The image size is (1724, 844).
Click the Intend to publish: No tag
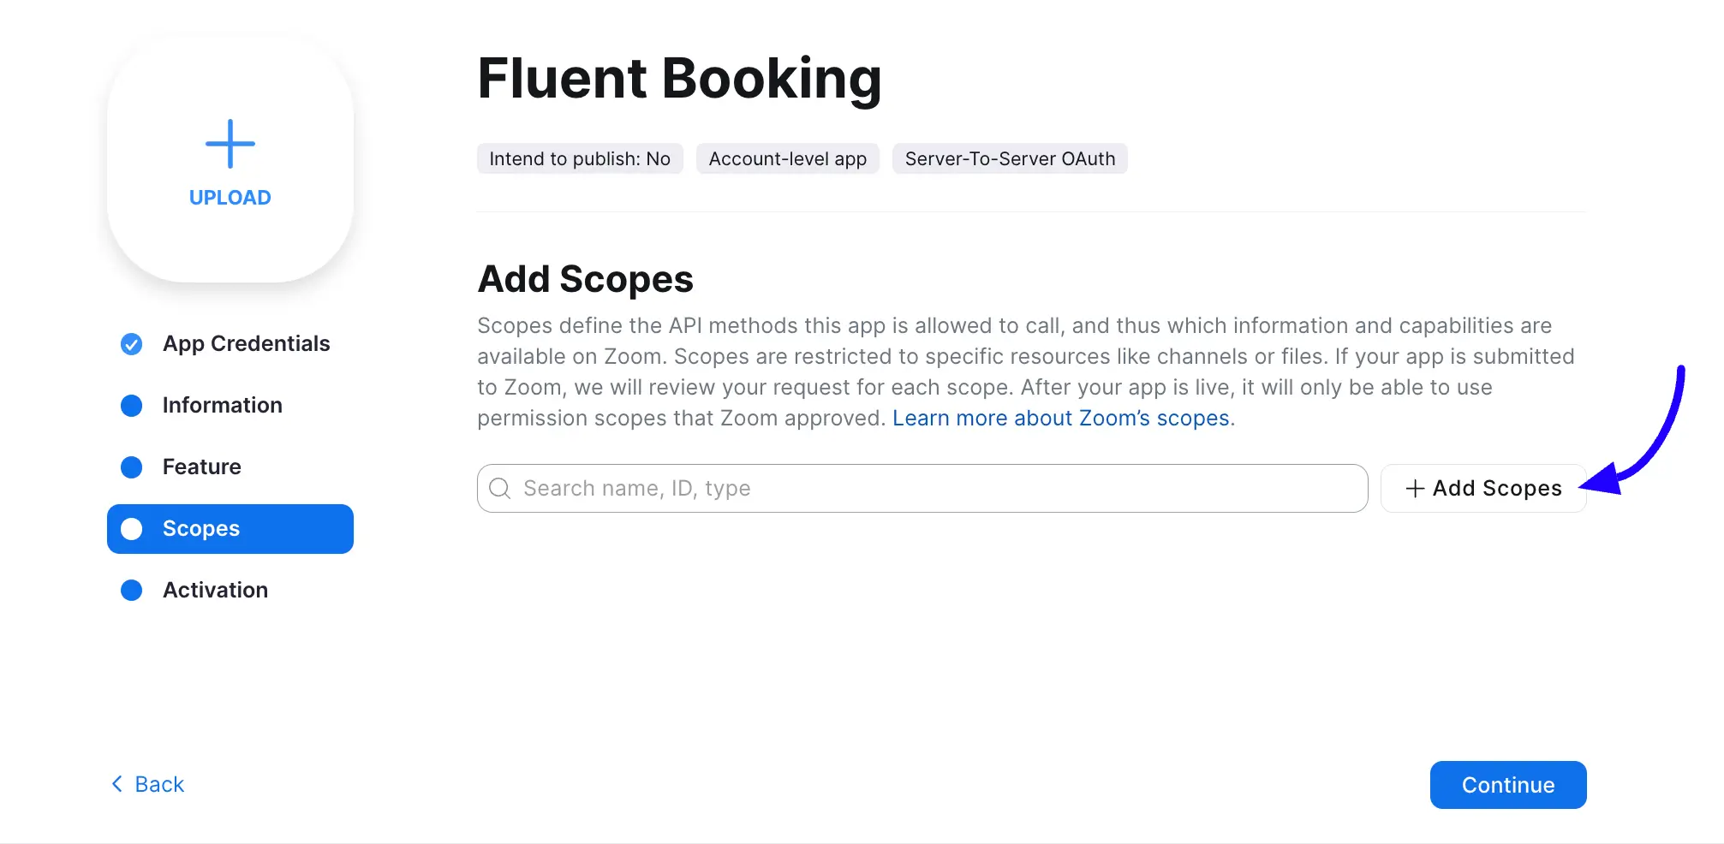pyautogui.click(x=580, y=159)
